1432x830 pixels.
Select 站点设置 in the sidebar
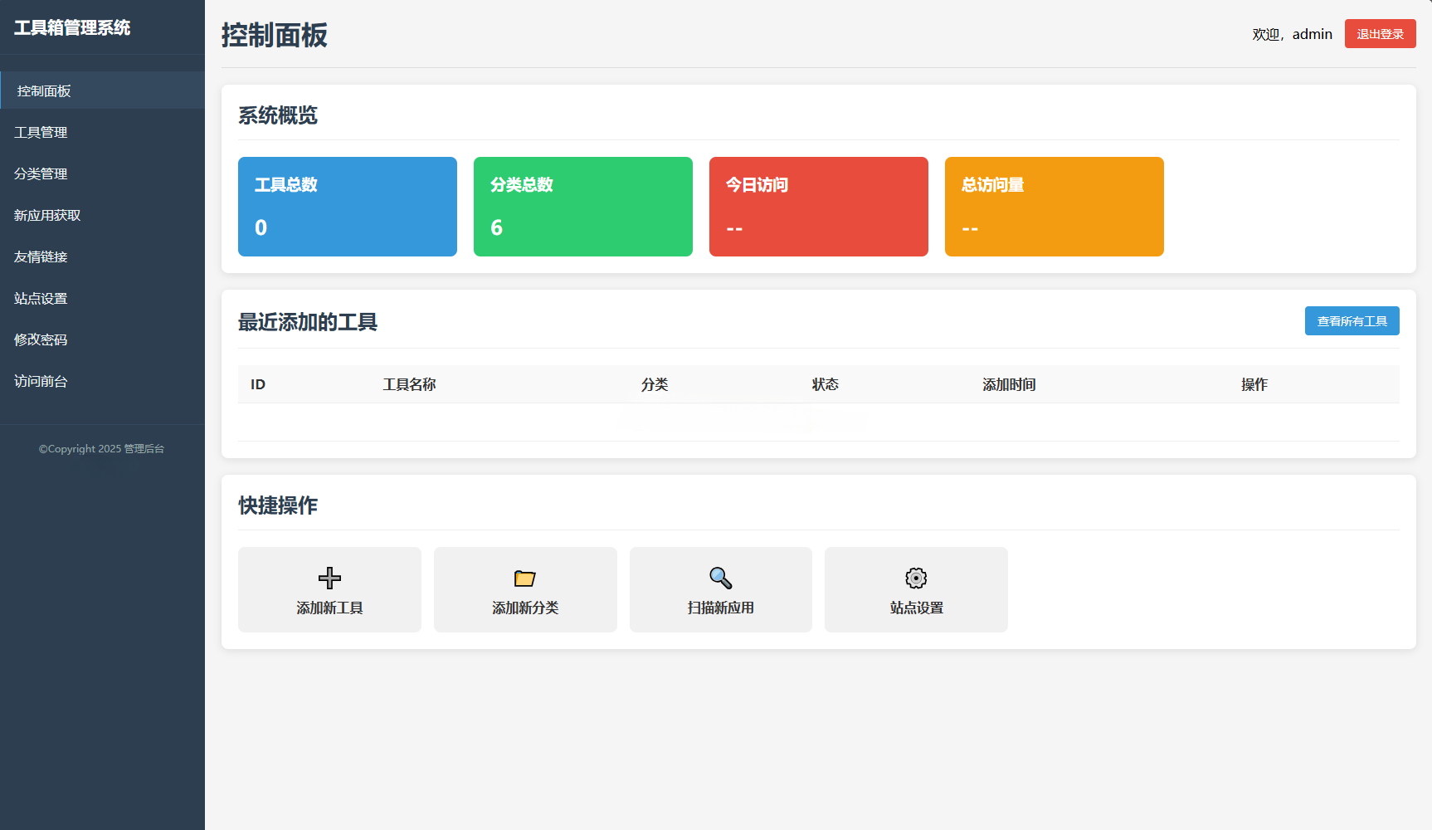[x=41, y=298]
